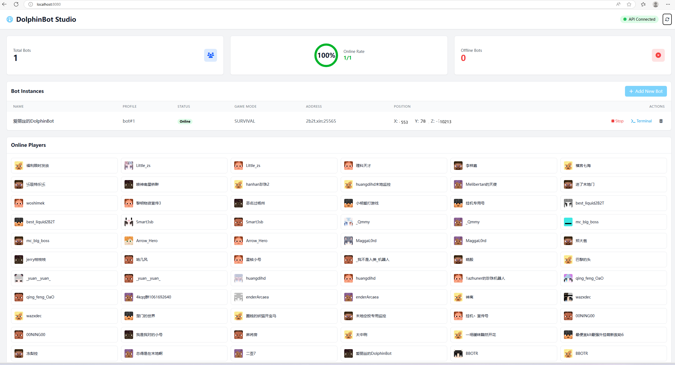This screenshot has width=675, height=365.
Task: Click the DolphinBot Studio dolphin logo
Action: pyautogui.click(x=10, y=19)
